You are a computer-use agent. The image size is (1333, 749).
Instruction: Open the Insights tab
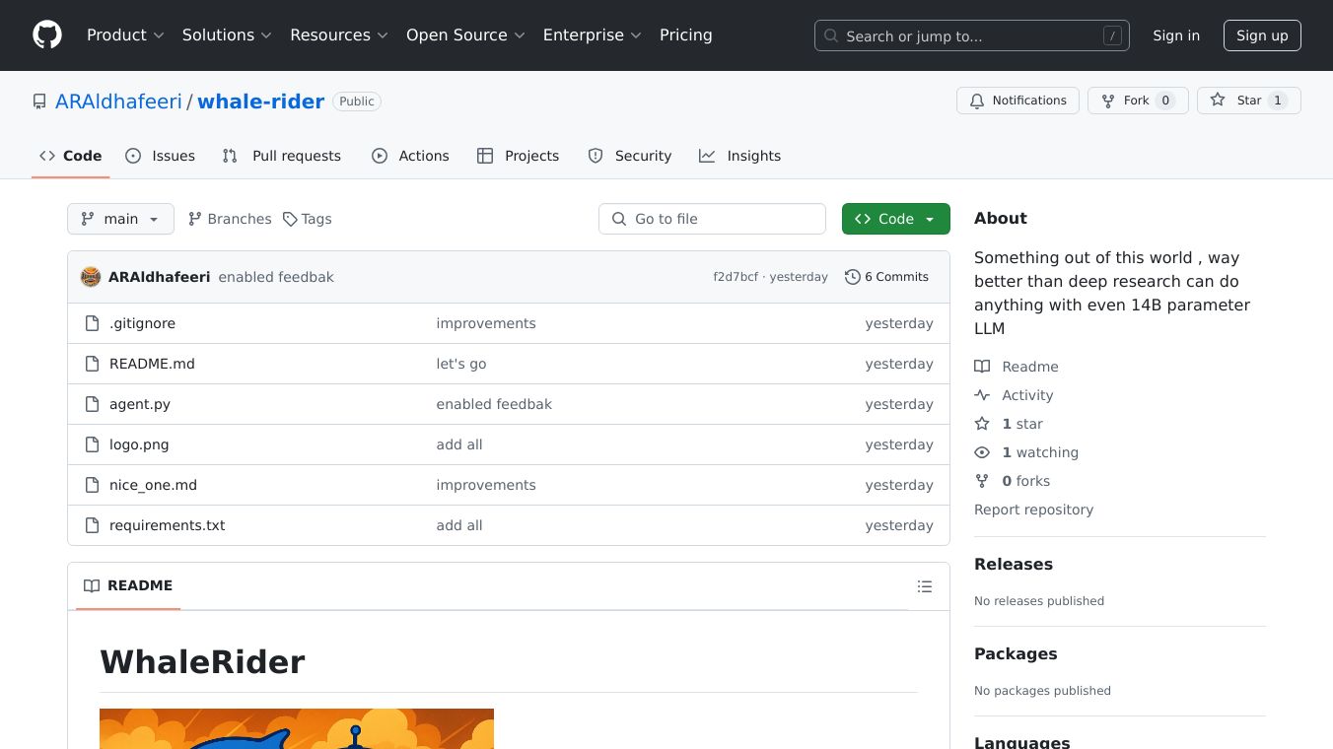[740, 156]
